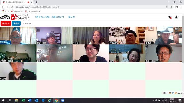Image resolution: width=184 pixels, height=103 pixels.
Task: Launch Microsoft Edge from the taskbar
Action: click(43, 100)
